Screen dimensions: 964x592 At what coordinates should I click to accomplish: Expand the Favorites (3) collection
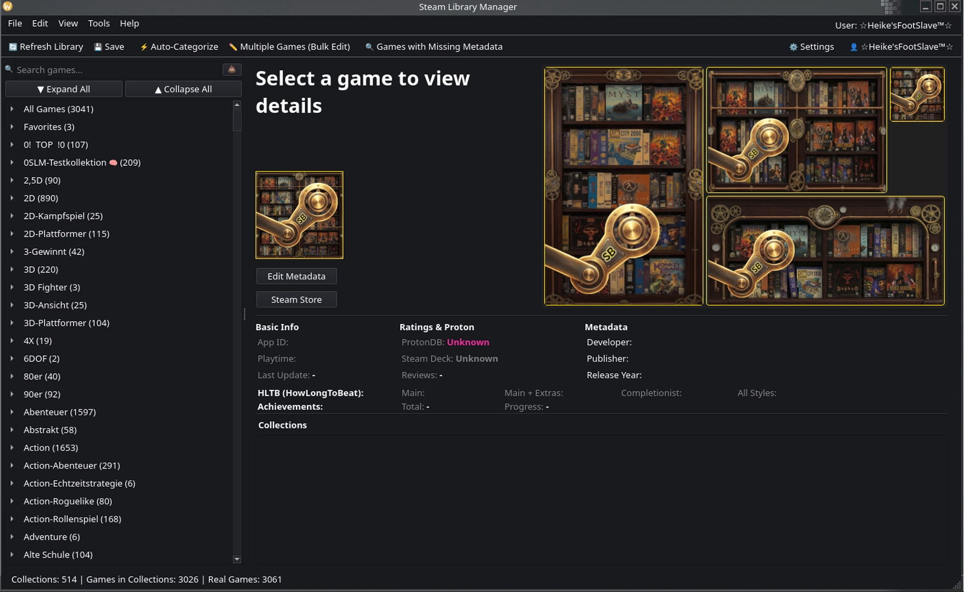[x=12, y=127]
